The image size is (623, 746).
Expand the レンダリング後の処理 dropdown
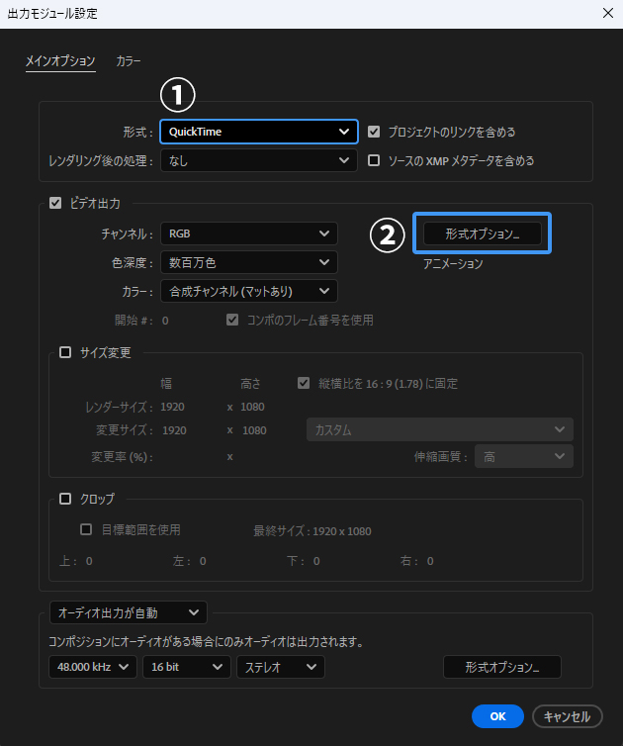click(x=259, y=160)
